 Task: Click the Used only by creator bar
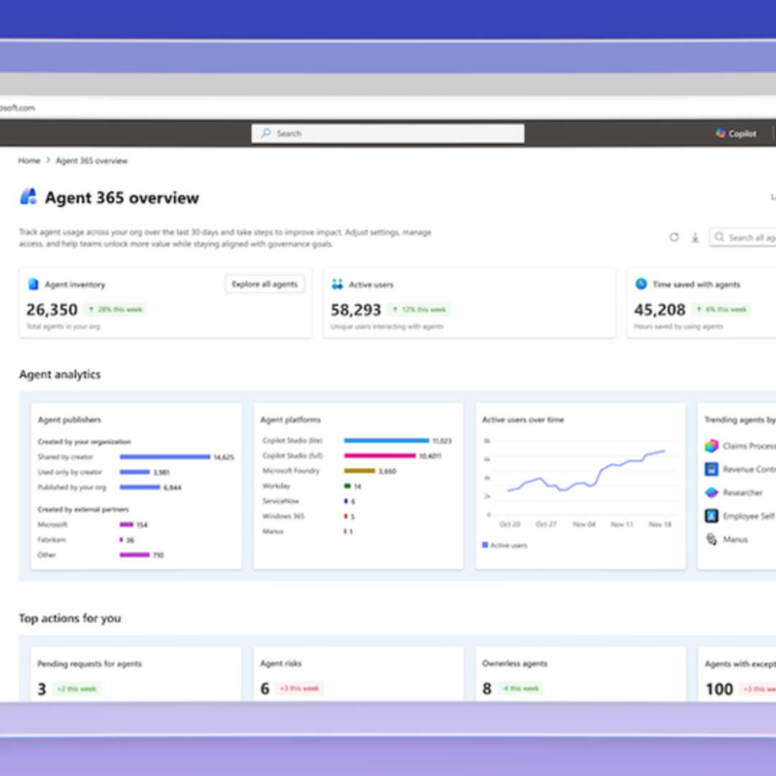(134, 472)
